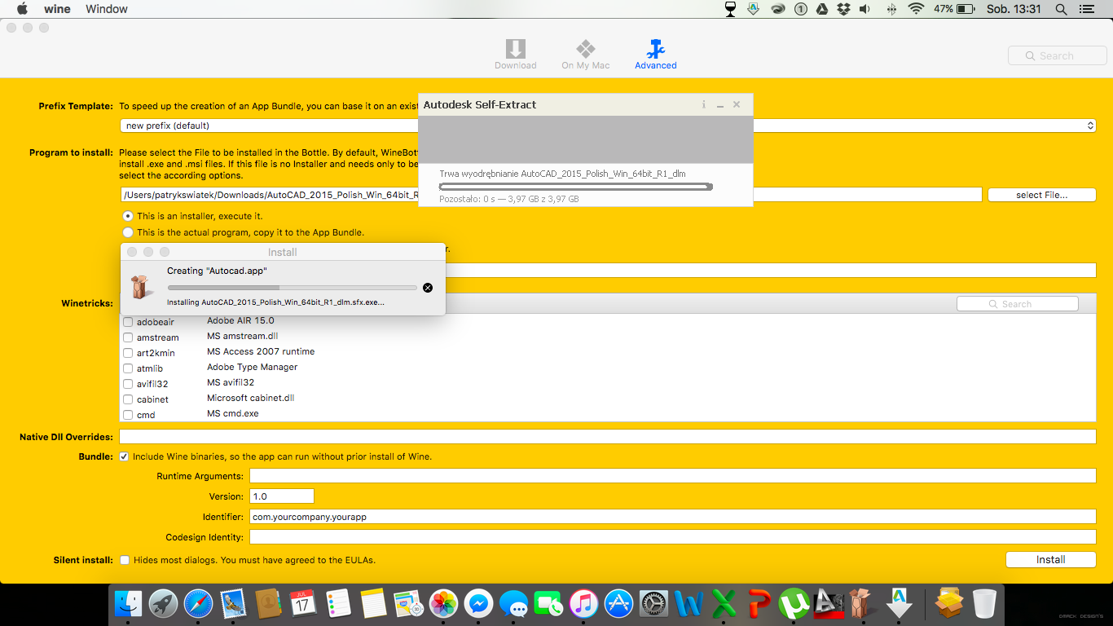Open iTunes from the Dock
Screen dimensions: 1113x626
click(x=584, y=603)
